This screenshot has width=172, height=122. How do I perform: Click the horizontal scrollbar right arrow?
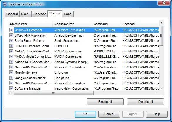[x=156, y=93]
